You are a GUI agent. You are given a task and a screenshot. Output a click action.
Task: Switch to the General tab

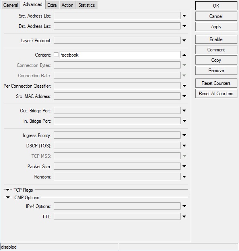coord(11,5)
